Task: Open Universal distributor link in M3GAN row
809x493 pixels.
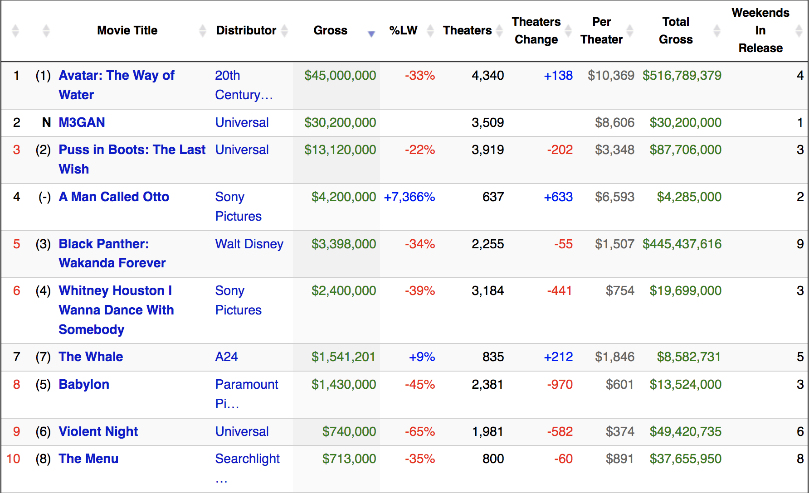Action: click(242, 122)
